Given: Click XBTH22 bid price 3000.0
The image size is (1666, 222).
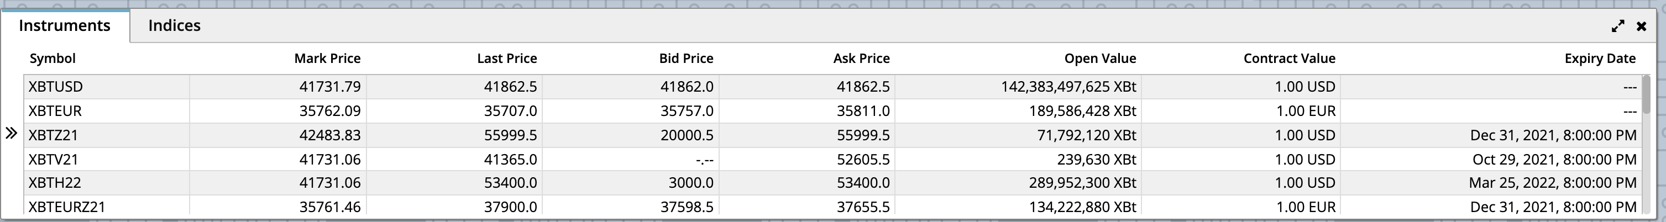Looking at the screenshot, I should [x=691, y=183].
